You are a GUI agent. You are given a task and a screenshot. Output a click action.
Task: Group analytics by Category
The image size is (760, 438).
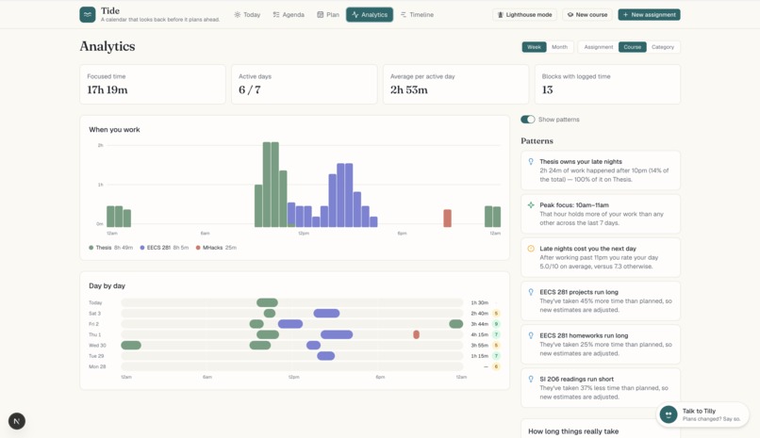click(663, 47)
